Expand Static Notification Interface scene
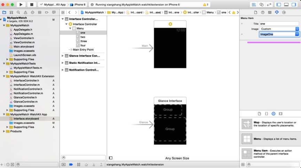Viewport: 301px width, 168px height. (63, 63)
